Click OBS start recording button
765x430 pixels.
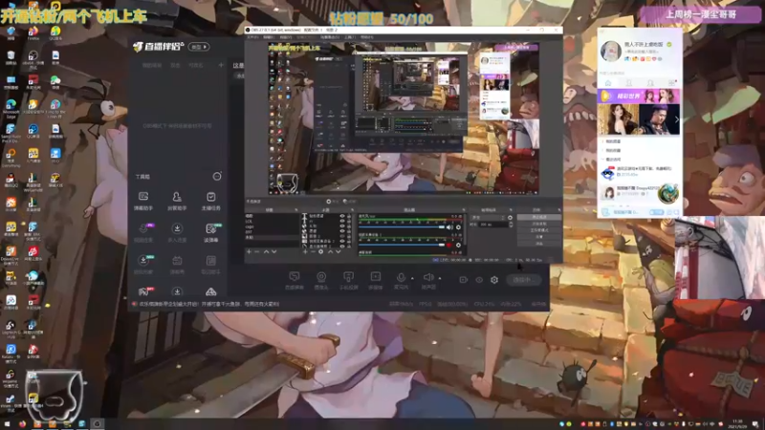pyautogui.click(x=539, y=224)
